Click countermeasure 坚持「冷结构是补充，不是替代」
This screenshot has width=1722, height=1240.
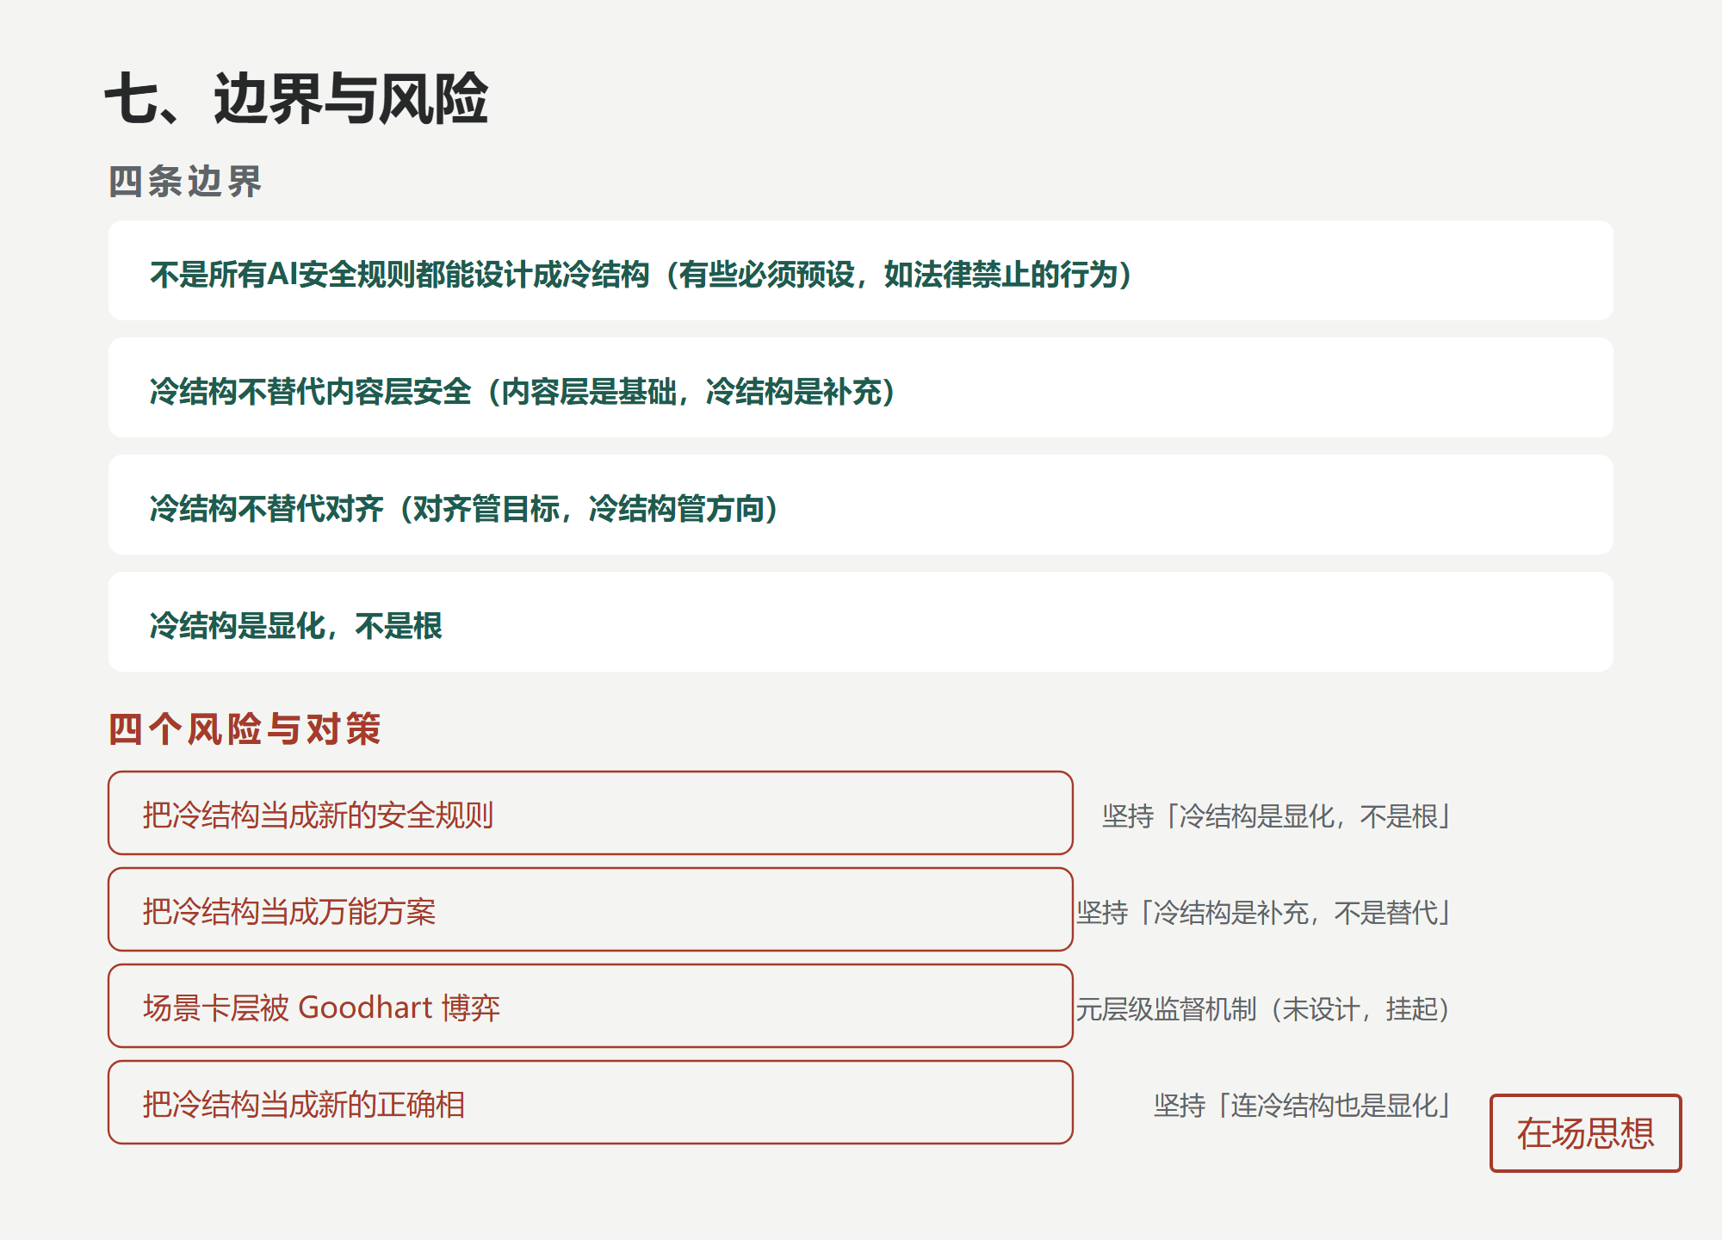pos(1265,913)
